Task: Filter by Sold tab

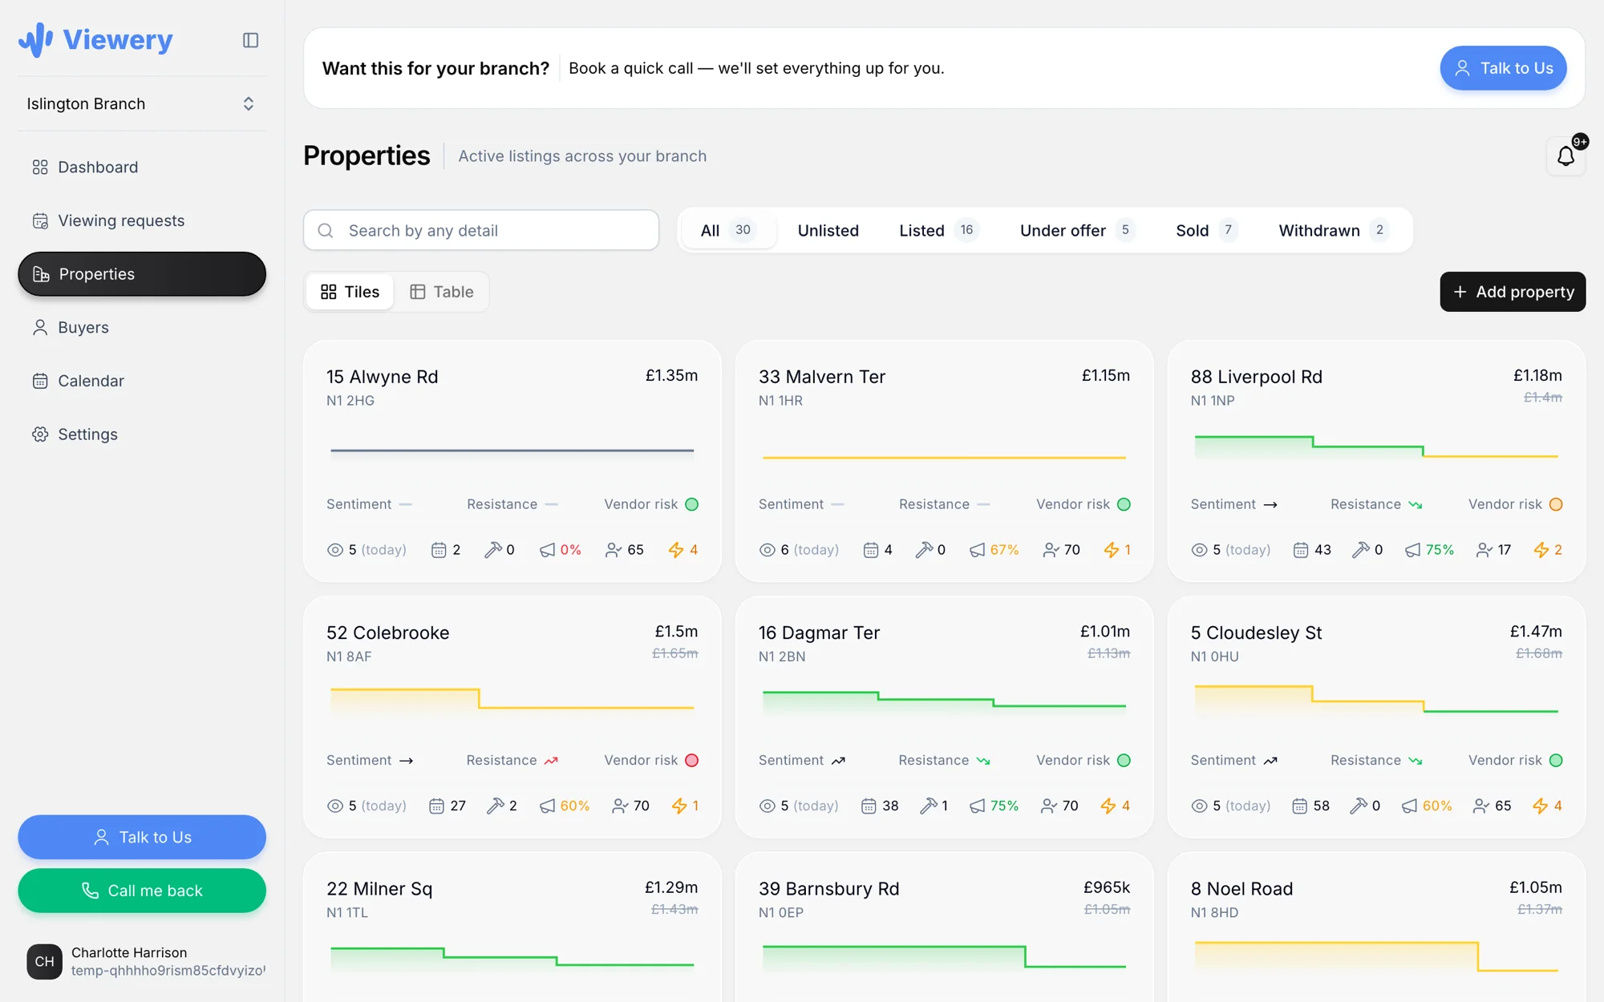Action: click(x=1206, y=231)
